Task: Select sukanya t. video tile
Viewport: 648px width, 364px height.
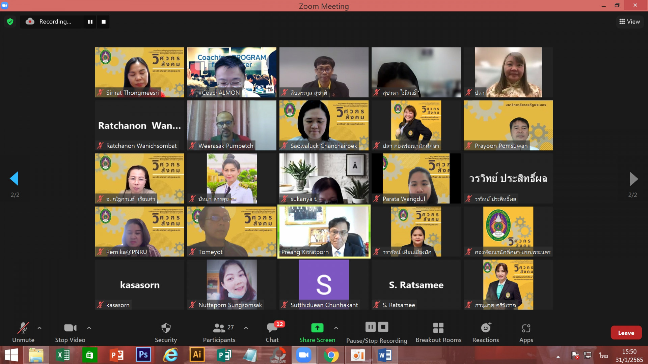Action: pyautogui.click(x=324, y=178)
